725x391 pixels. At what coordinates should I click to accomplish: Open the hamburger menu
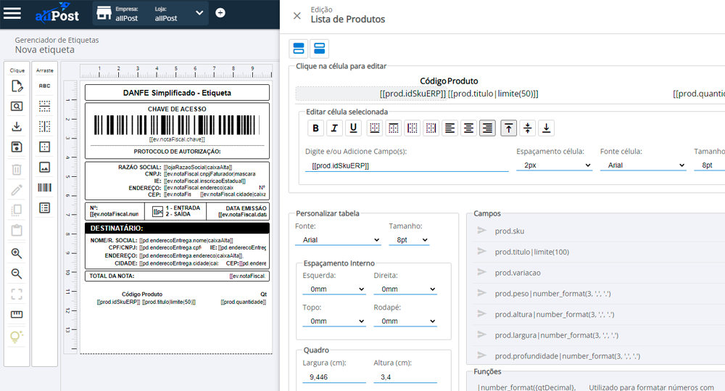click(x=12, y=14)
